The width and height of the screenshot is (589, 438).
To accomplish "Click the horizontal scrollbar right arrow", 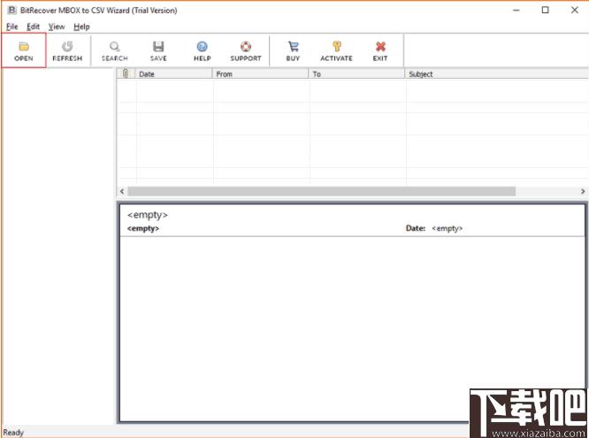I will (x=583, y=191).
